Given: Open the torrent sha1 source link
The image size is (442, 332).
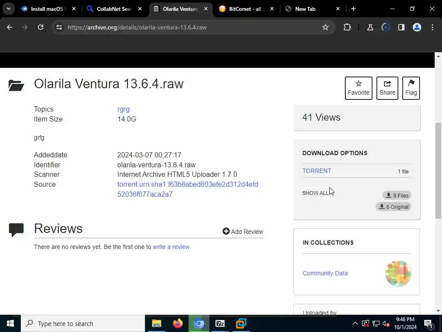Looking at the screenshot, I should point(188,189).
